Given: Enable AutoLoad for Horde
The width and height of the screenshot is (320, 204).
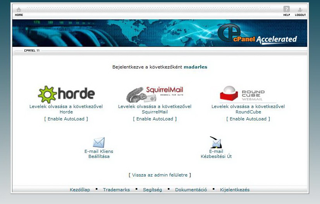Looking at the screenshot, I should click(66, 119).
